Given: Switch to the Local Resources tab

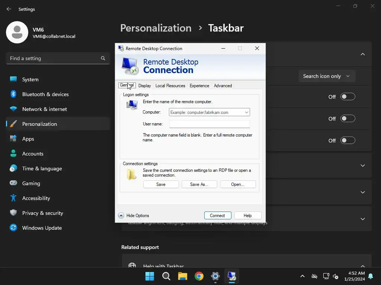Looking at the screenshot, I should (170, 86).
